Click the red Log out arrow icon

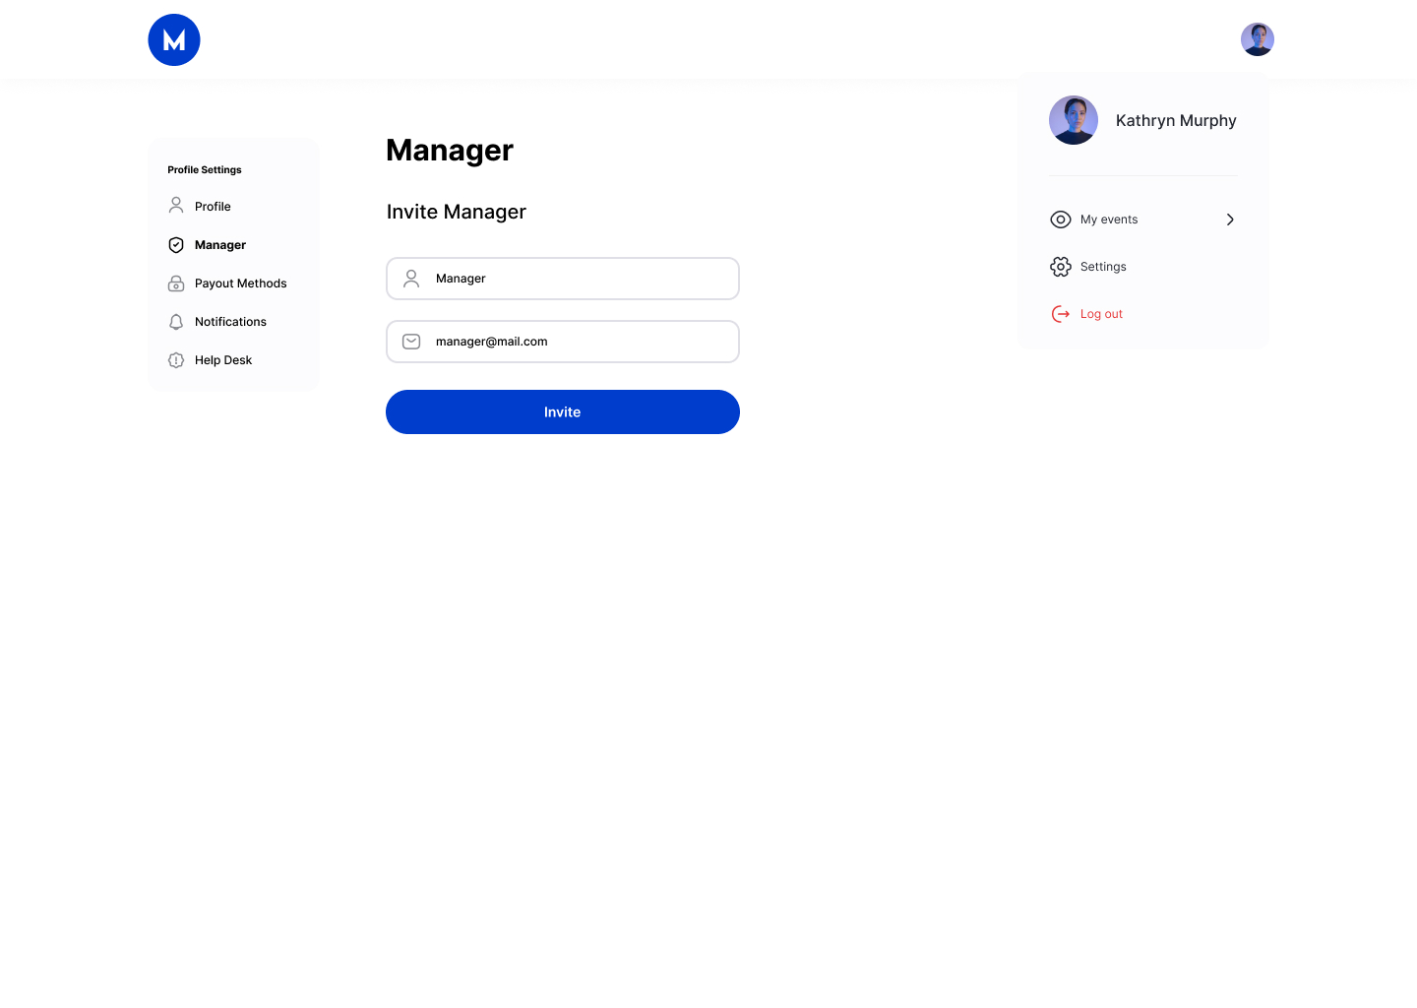pos(1060,314)
